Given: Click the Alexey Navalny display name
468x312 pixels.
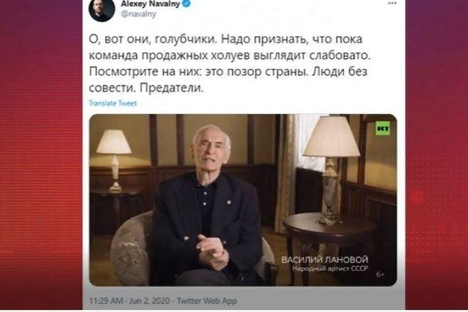Looking at the screenshot, I should [x=150, y=4].
